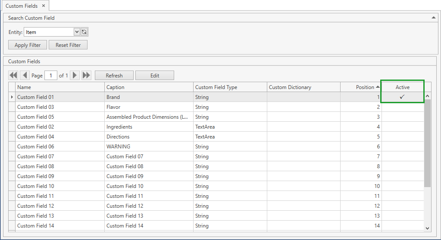
Task: Select the Custom Field 01 name cell
Action: coord(60,97)
